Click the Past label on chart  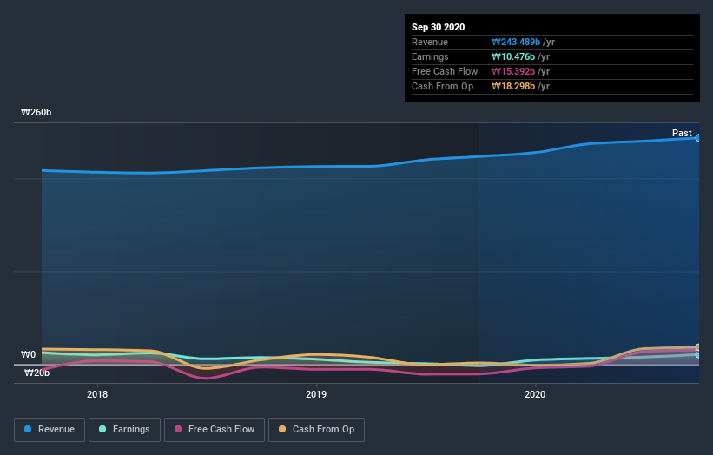(x=682, y=133)
